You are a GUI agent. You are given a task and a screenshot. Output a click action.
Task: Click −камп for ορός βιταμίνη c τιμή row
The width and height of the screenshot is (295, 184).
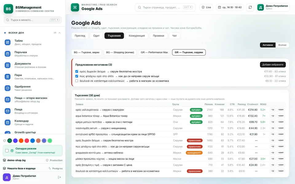pos(281,165)
